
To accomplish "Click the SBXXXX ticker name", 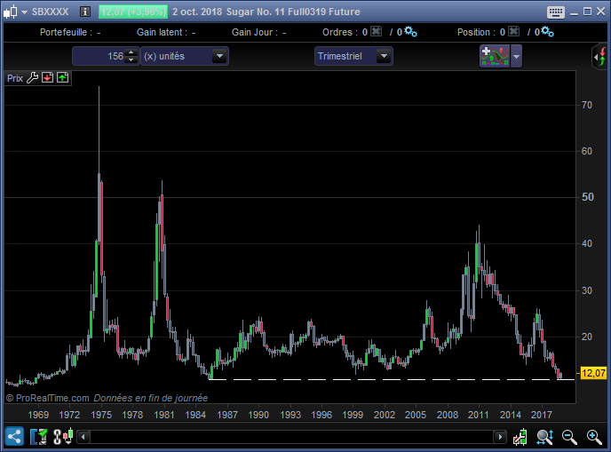I will (x=51, y=12).
